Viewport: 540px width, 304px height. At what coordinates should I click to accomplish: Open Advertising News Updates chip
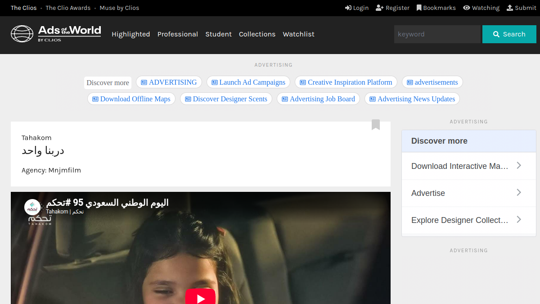tap(412, 99)
